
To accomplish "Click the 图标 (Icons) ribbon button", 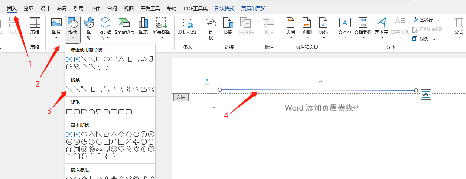I will point(89,28).
